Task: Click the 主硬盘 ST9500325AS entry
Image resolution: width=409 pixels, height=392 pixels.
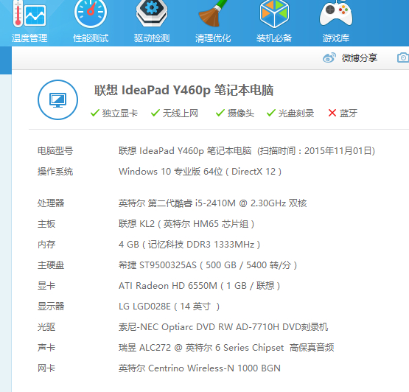Action: coord(208,265)
